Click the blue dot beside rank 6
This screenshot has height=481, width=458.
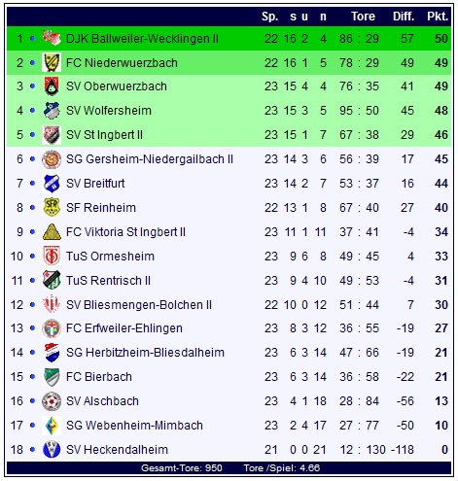[32, 159]
